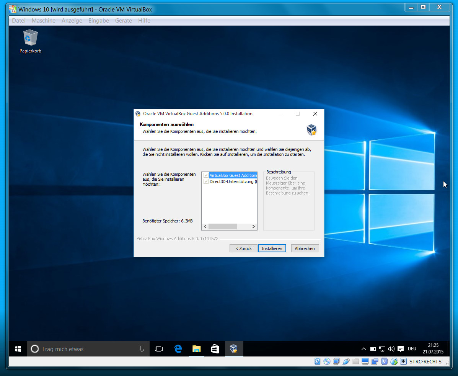Screen dimensions: 458x376
Task: Open the Geräte menu
Action: pyautogui.click(x=124, y=20)
